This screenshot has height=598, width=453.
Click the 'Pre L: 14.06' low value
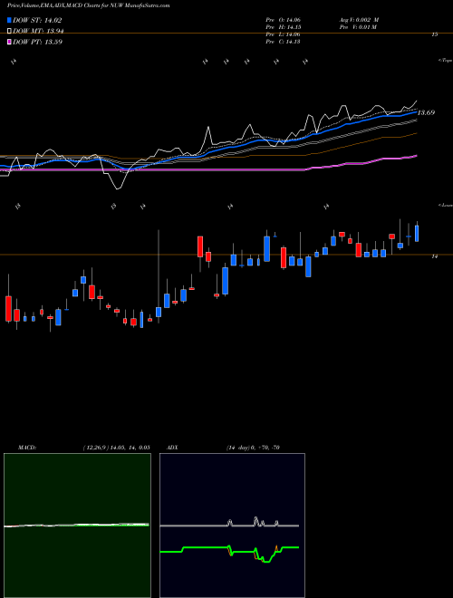click(x=284, y=34)
